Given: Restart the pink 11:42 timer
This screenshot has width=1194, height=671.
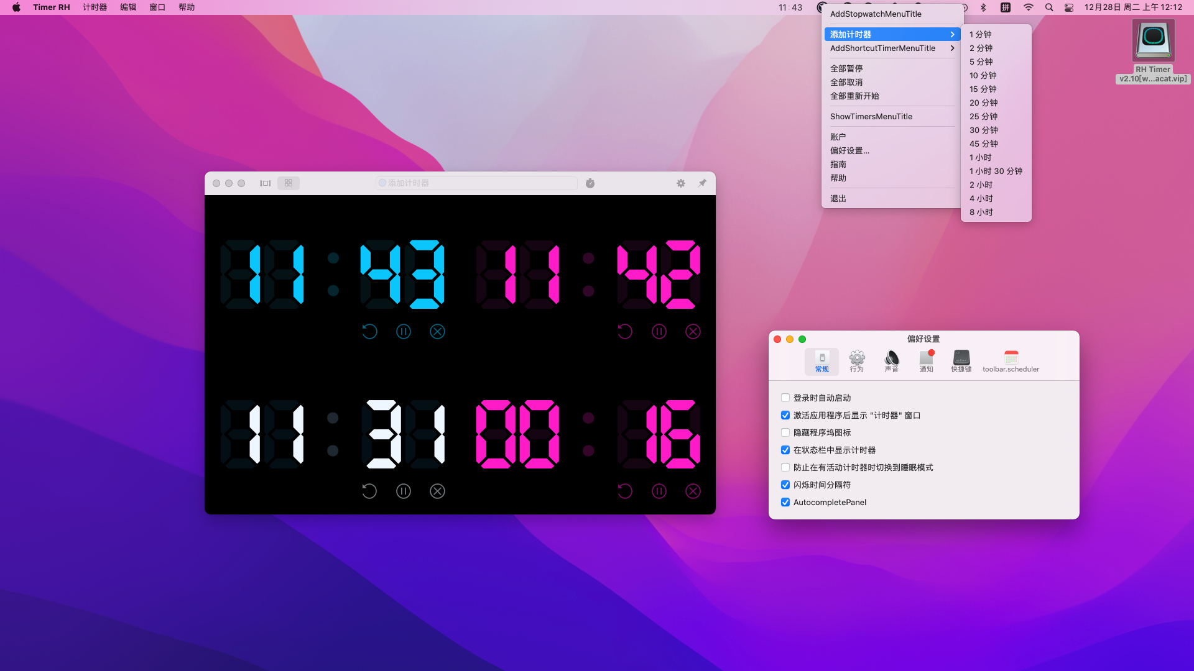Looking at the screenshot, I should click(x=625, y=332).
